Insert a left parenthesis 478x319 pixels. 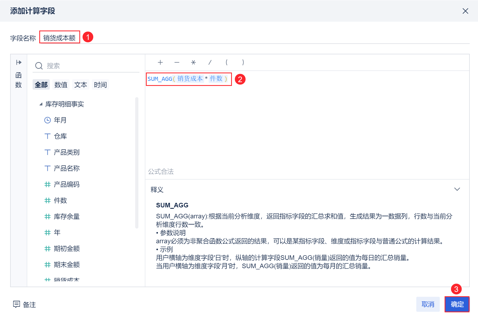point(227,62)
